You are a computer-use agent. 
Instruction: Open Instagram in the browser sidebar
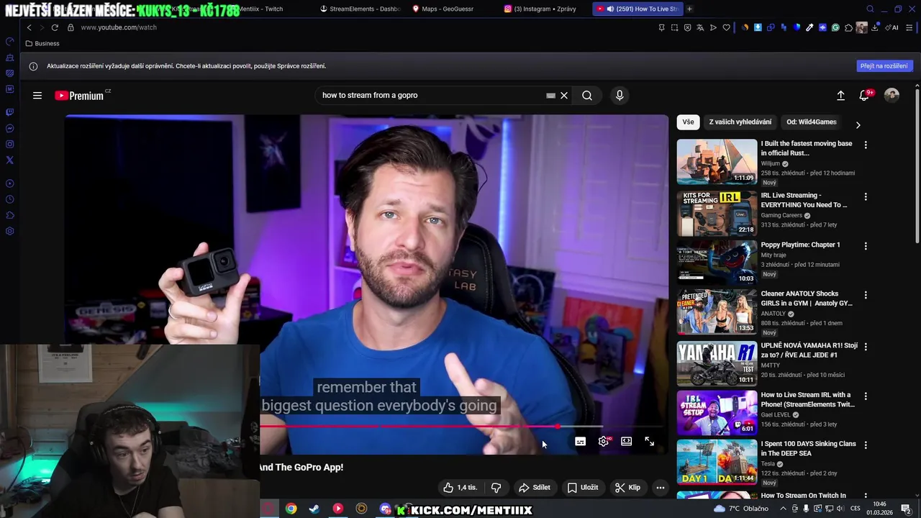(10, 144)
